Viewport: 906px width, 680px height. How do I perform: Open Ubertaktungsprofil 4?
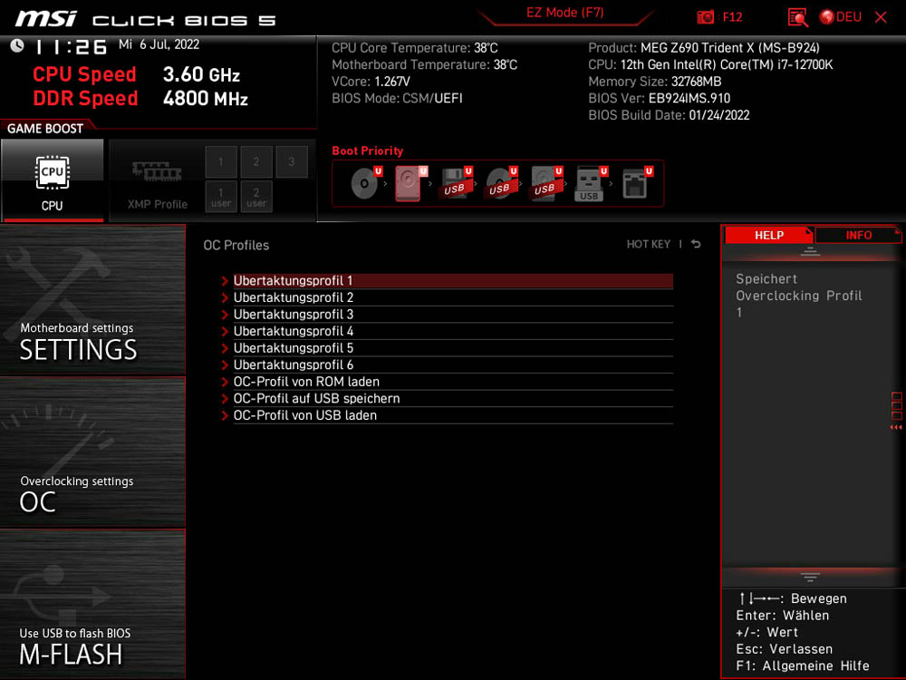tap(453, 331)
